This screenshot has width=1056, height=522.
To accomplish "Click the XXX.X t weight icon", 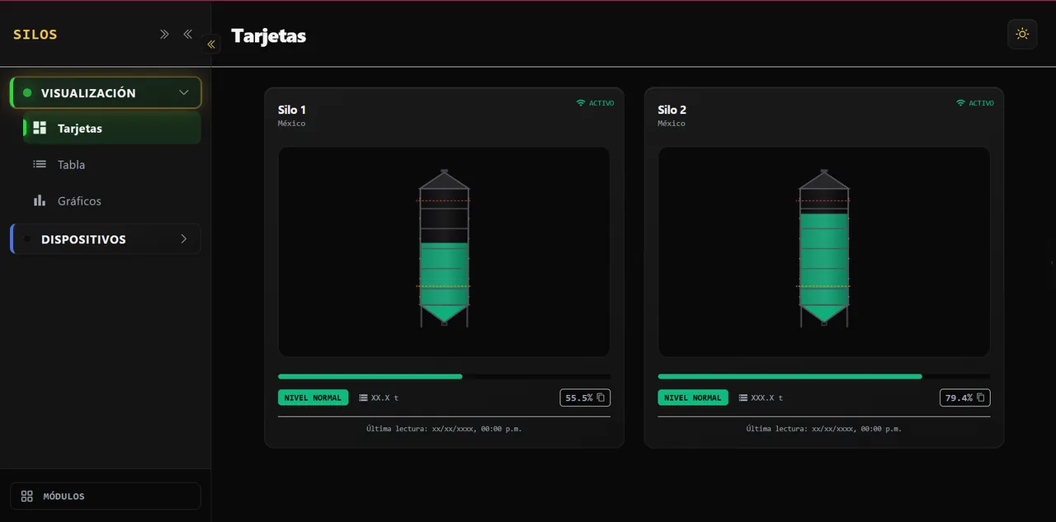I will (742, 397).
